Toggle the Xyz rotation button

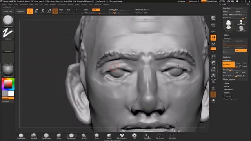(213, 49)
